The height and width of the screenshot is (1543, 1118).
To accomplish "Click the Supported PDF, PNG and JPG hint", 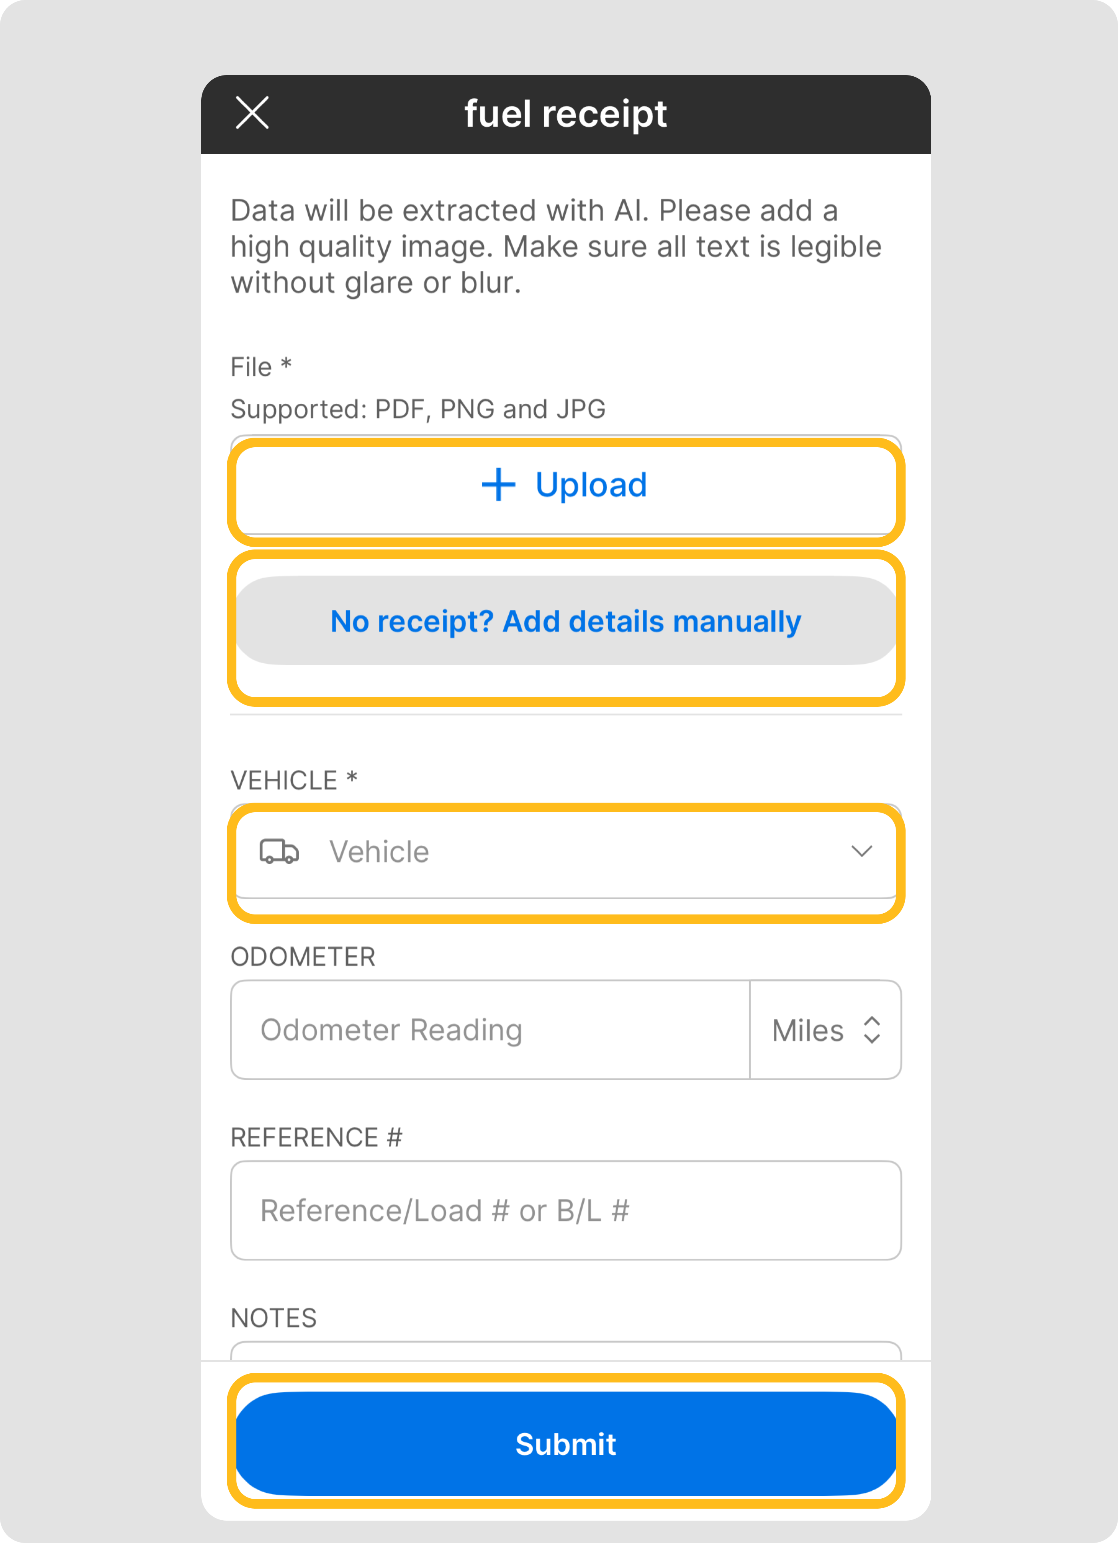I will (x=418, y=410).
